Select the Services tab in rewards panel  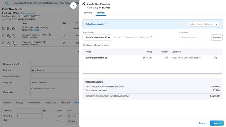[101, 13]
